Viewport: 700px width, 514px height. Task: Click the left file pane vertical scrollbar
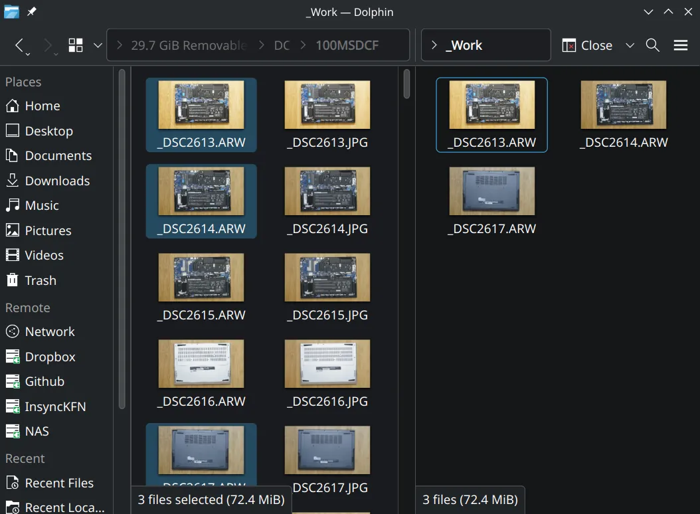pos(406,84)
